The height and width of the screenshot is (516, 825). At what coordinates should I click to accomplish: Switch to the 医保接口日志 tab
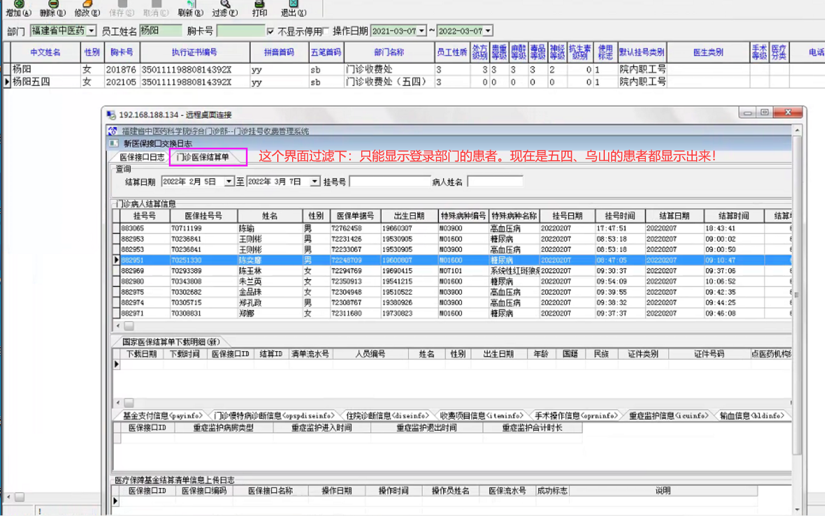pos(141,157)
